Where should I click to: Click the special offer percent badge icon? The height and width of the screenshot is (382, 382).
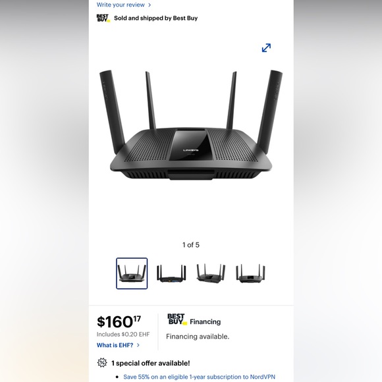tap(102, 363)
